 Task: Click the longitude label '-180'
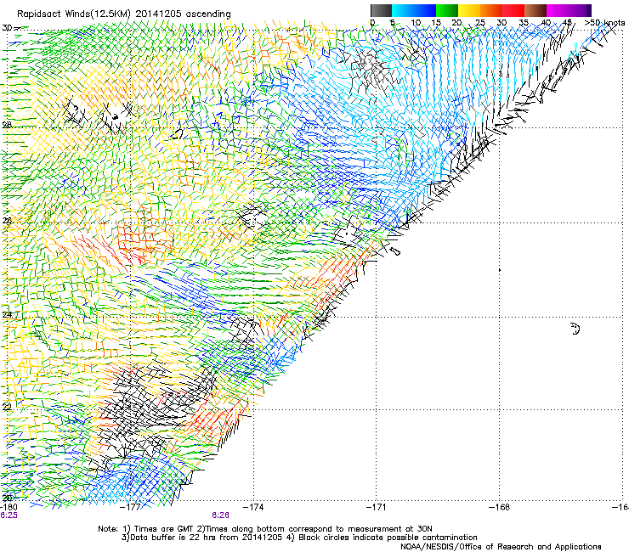point(8,507)
